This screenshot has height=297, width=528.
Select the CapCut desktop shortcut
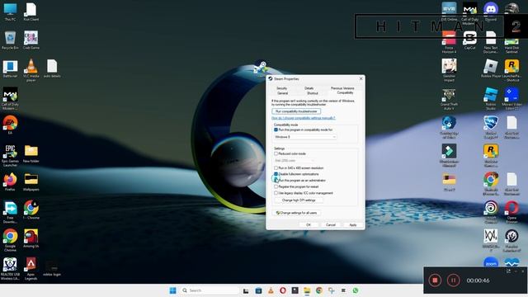[469, 40]
